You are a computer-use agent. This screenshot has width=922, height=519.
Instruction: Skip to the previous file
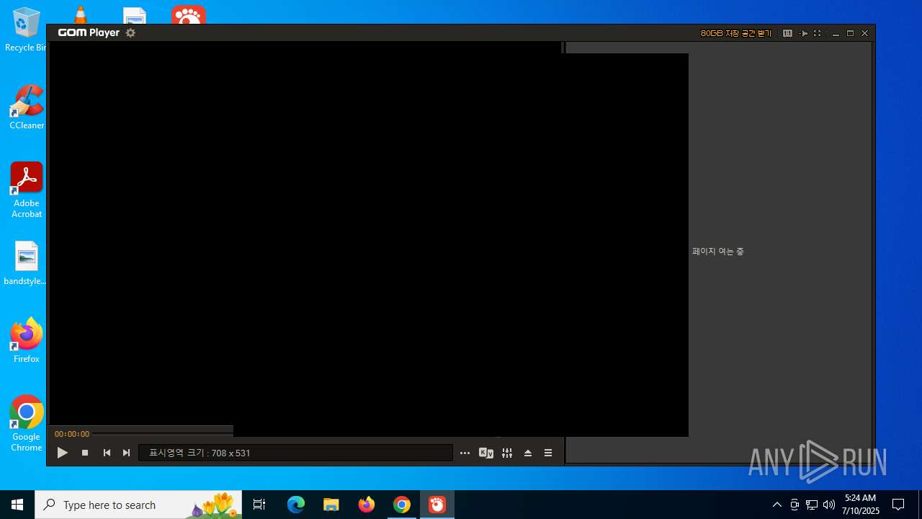[x=107, y=453]
